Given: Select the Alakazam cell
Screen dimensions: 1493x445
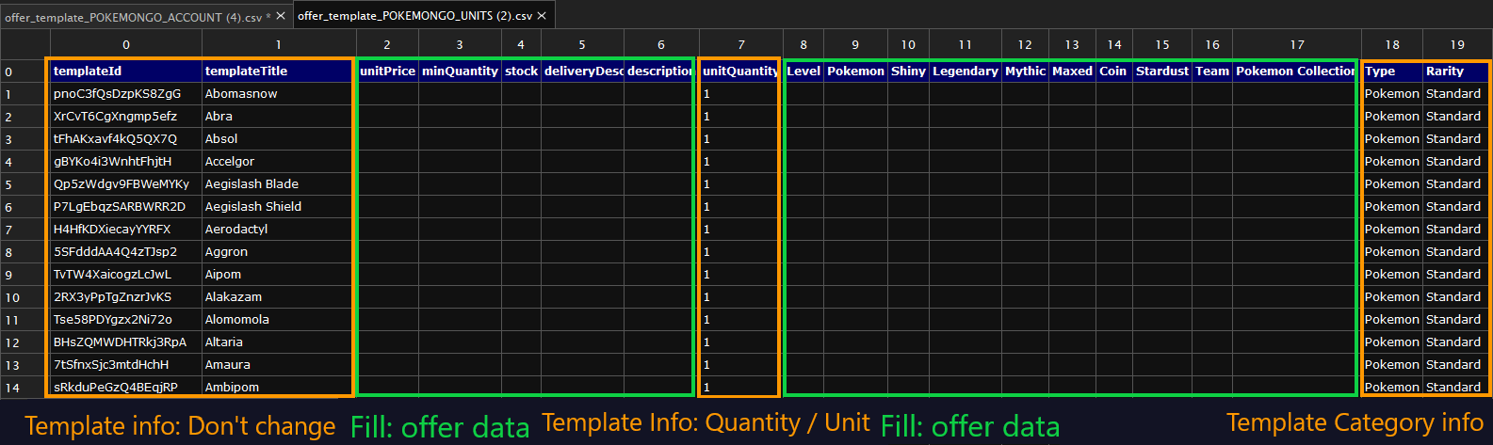Looking at the screenshot, I should (278, 297).
